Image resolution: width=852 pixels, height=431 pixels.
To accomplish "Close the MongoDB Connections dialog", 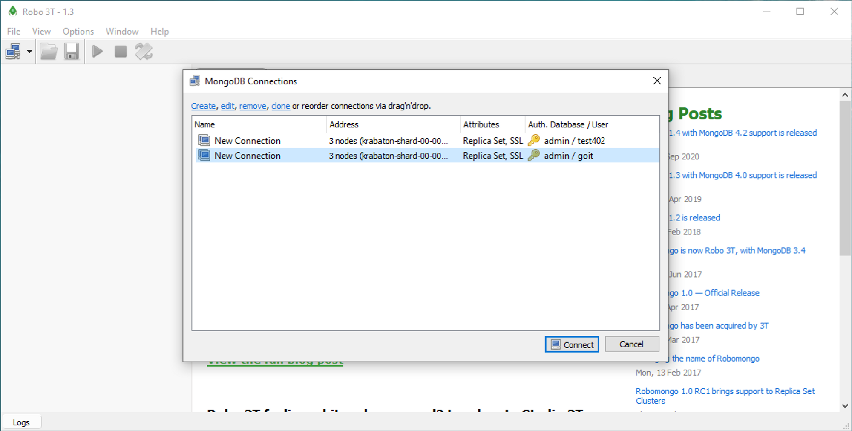I will tap(657, 81).
